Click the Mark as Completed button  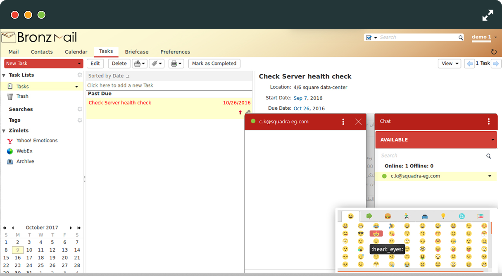[214, 64]
